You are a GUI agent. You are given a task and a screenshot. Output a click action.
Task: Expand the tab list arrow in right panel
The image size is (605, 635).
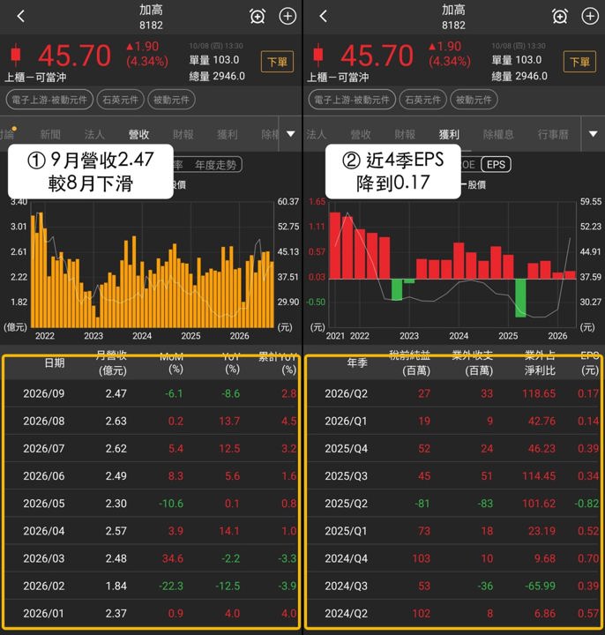594,134
